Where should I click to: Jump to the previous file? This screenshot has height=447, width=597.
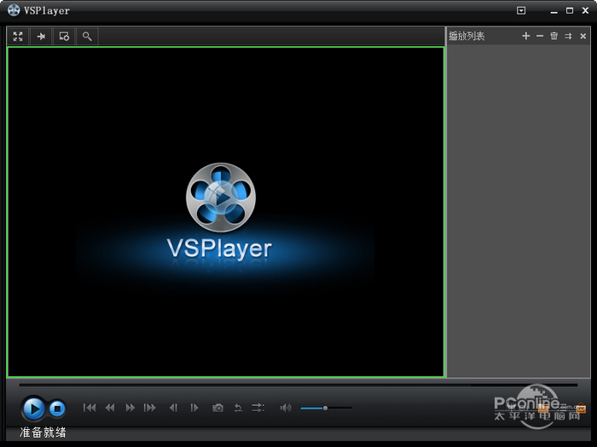tap(90, 408)
